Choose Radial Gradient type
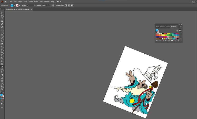The image size is (197, 119). (x=69, y=6)
